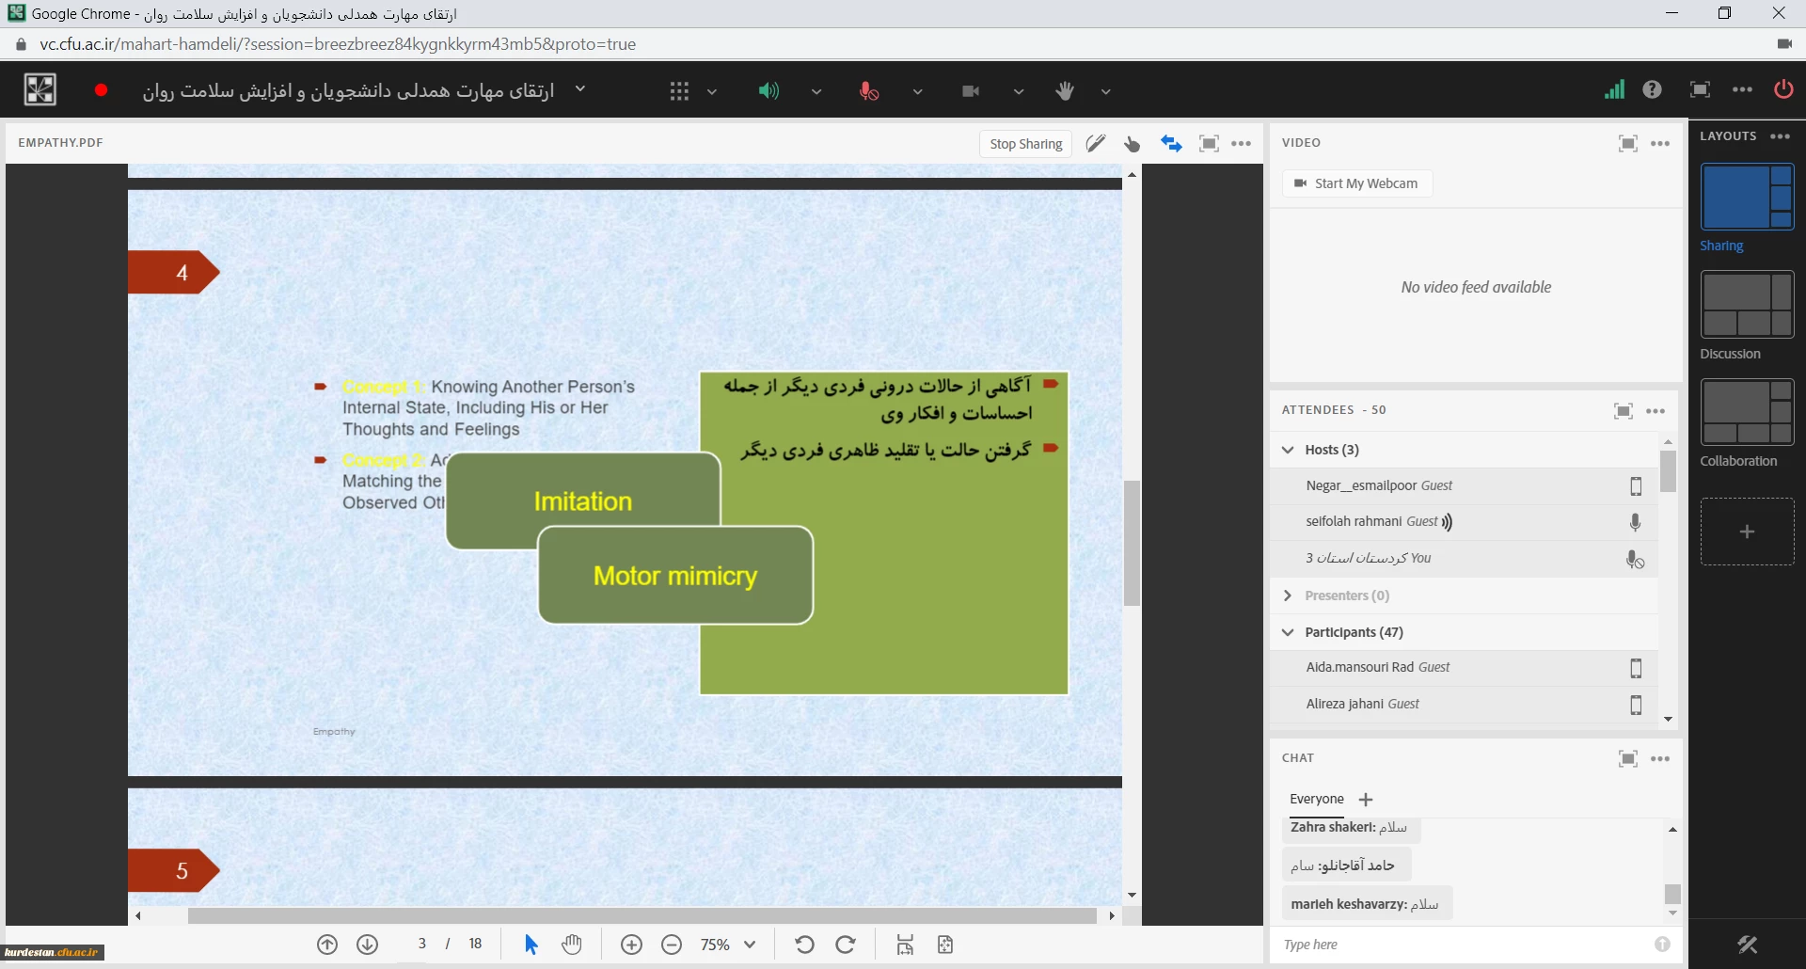Switch to the Discussion layout
Screen dimensions: 1806x969
[1747, 305]
